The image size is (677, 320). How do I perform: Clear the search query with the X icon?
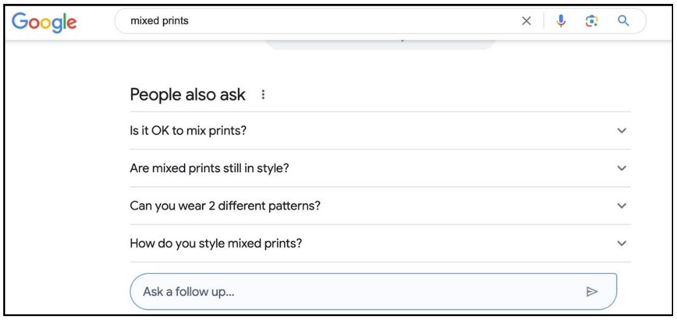(526, 21)
